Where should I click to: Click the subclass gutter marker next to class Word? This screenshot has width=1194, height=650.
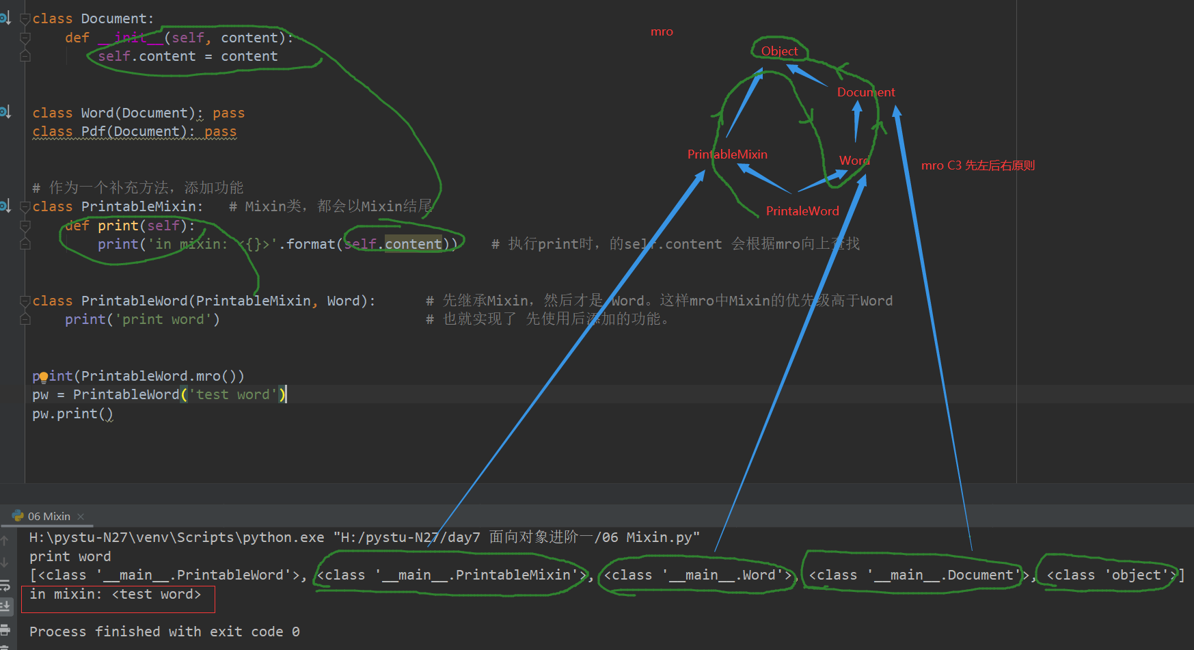pos(5,112)
